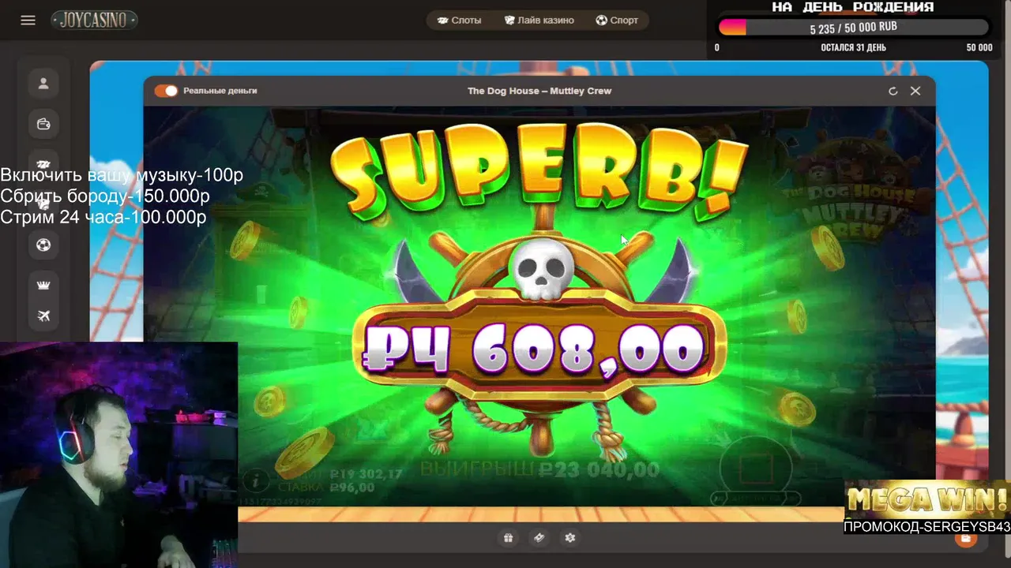Close The Dog House game window
The image size is (1011, 568).
915,91
